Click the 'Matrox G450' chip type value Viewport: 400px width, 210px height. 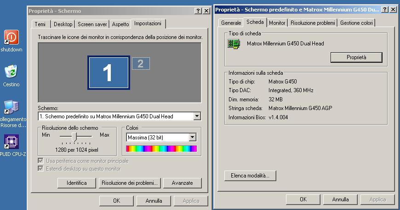click(283, 82)
